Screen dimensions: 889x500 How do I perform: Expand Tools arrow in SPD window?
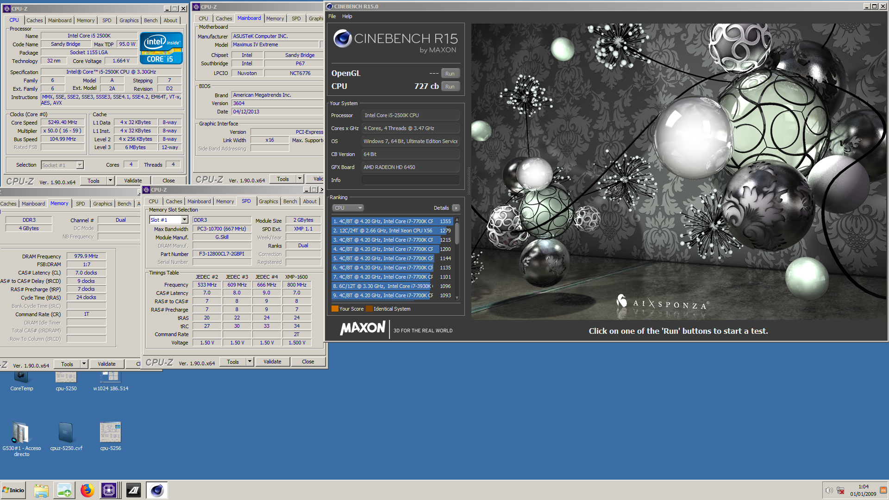(250, 362)
